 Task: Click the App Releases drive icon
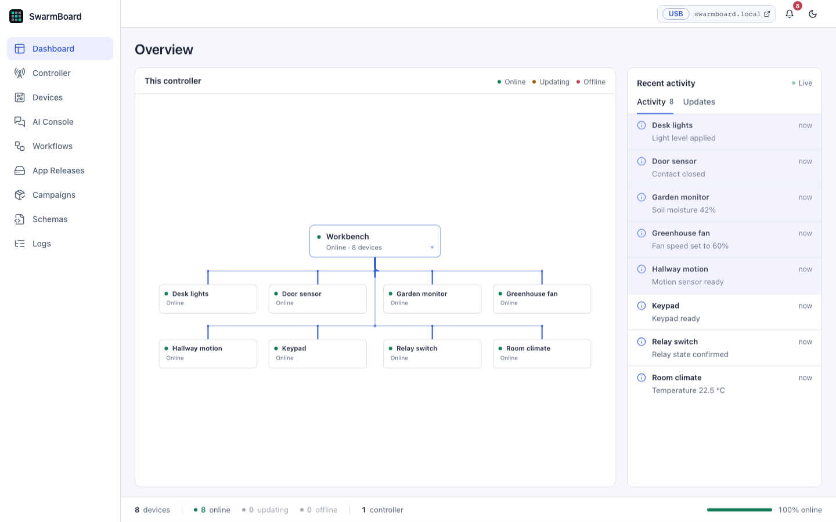click(20, 171)
